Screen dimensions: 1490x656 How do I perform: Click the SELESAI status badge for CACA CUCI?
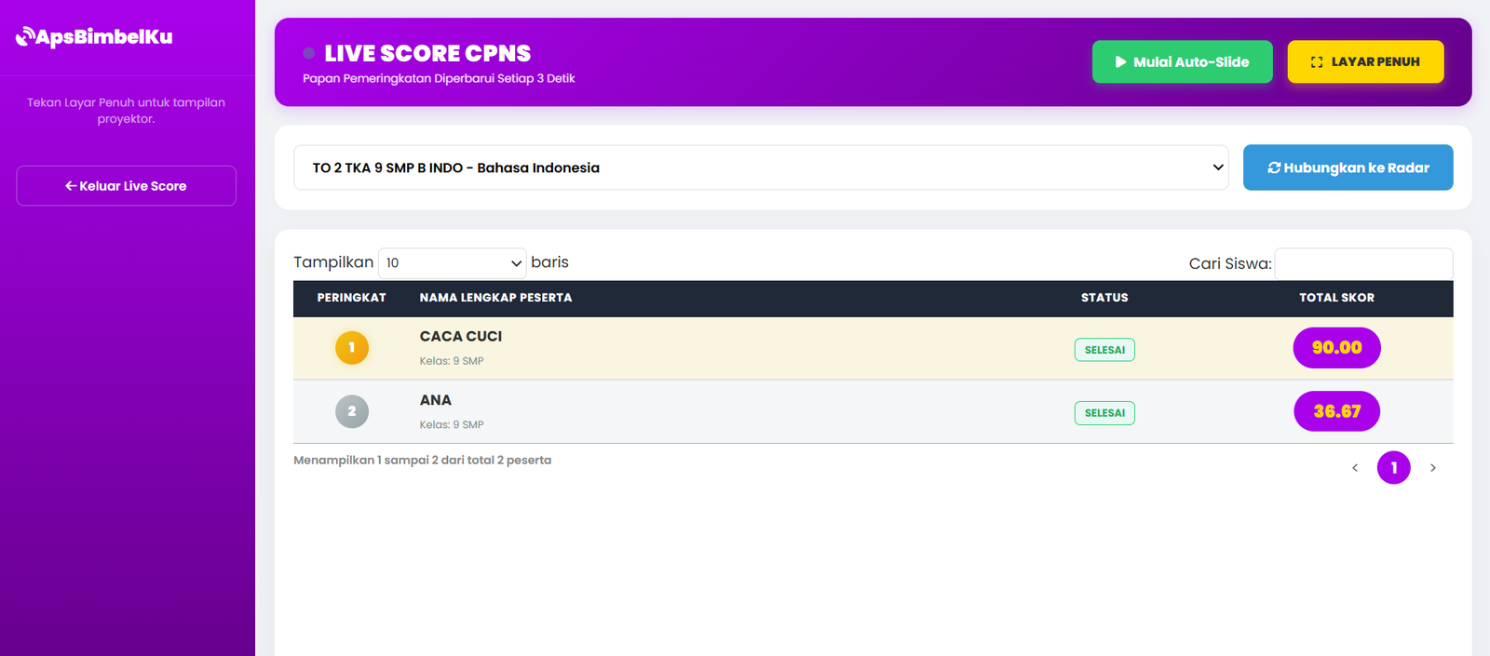click(1104, 350)
